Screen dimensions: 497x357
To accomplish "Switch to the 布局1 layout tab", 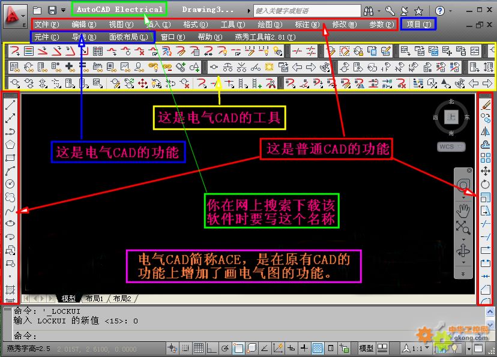I will 94,298.
